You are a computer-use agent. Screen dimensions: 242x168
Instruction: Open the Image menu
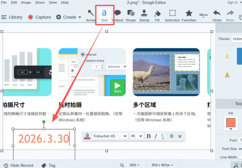click(x=26, y=2)
